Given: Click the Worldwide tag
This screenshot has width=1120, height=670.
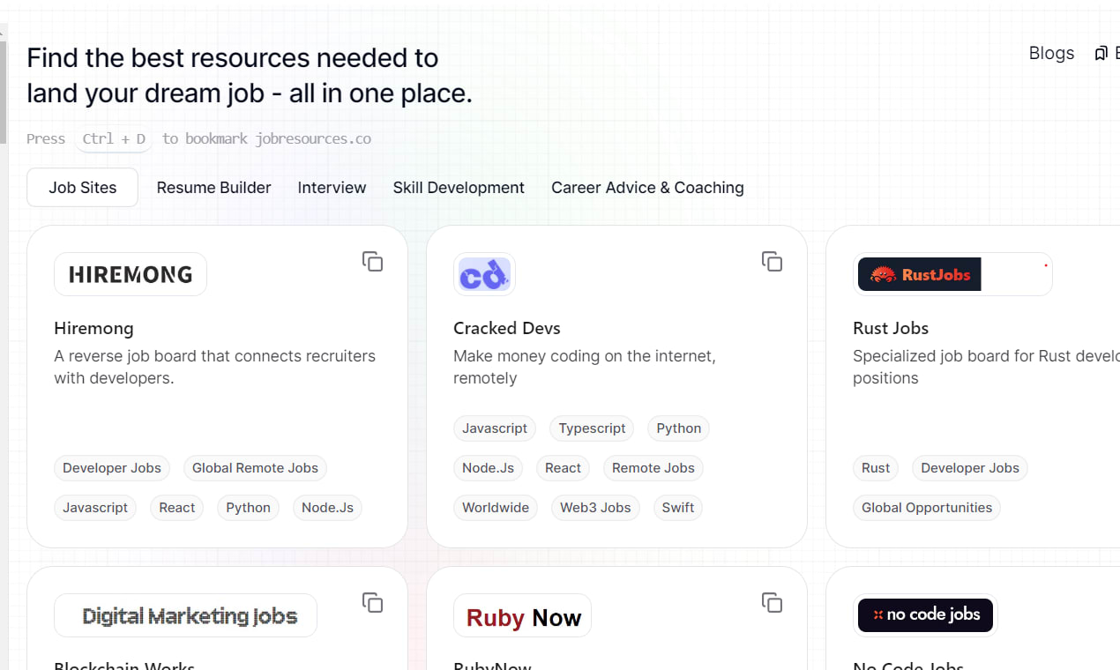Looking at the screenshot, I should pyautogui.click(x=496, y=508).
